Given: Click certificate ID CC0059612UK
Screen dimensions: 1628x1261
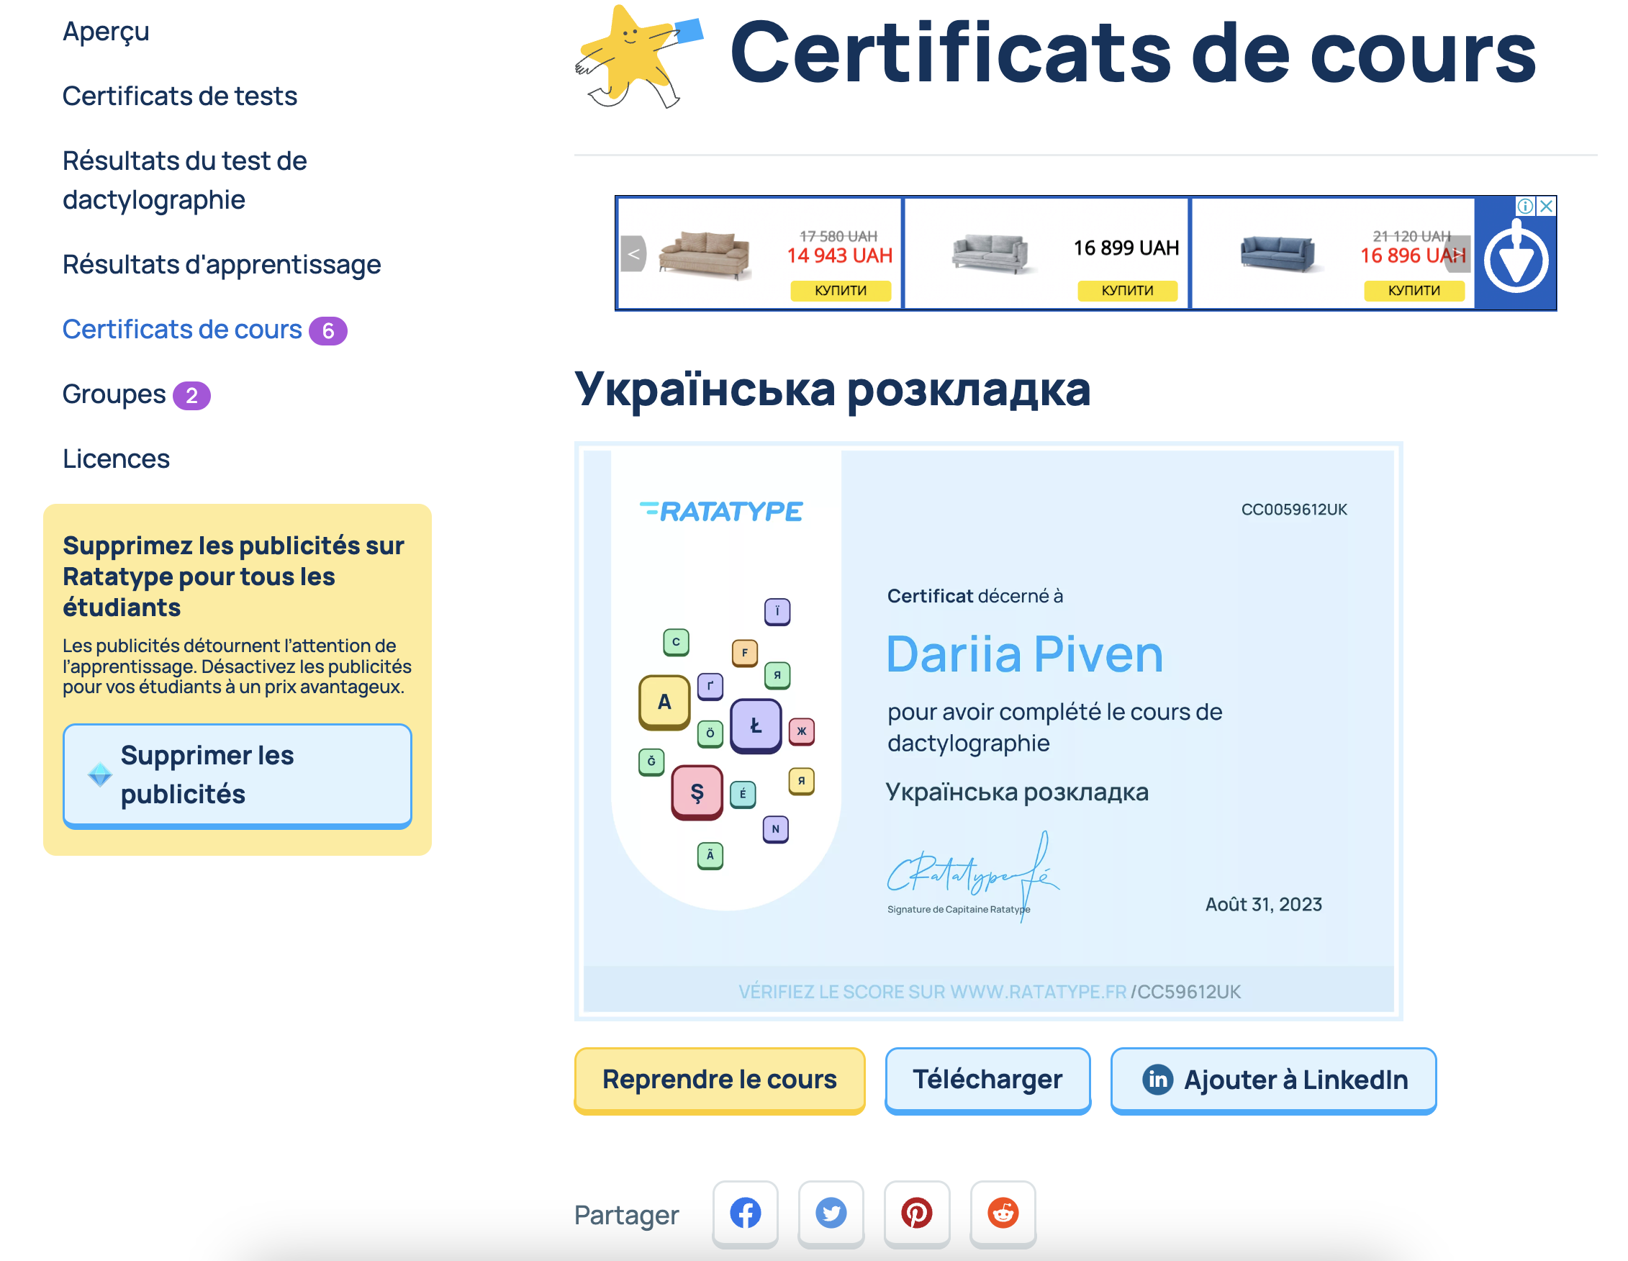Looking at the screenshot, I should [x=1294, y=510].
